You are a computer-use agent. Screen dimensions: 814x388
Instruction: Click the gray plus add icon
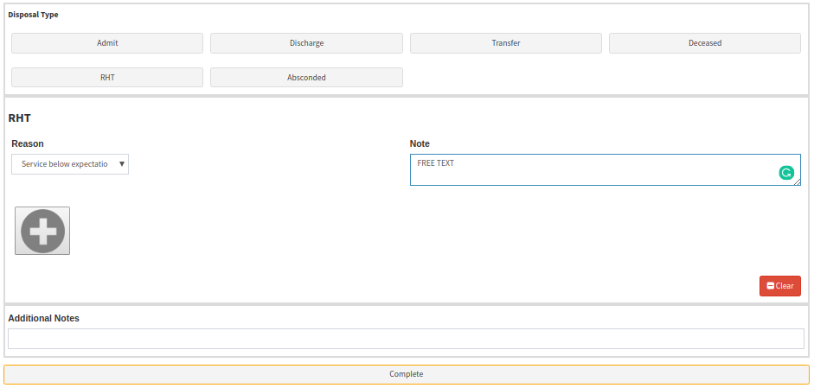[42, 231]
